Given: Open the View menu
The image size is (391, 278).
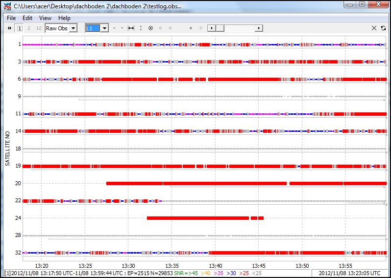Looking at the screenshot, I should [x=45, y=18].
